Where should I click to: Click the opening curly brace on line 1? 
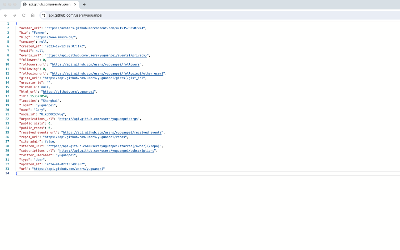pyautogui.click(x=16, y=23)
